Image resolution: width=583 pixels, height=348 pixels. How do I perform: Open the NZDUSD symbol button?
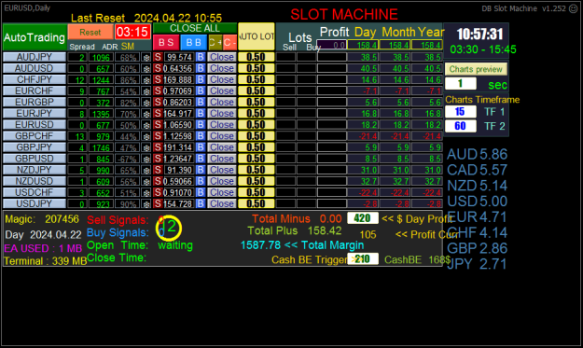(35, 181)
